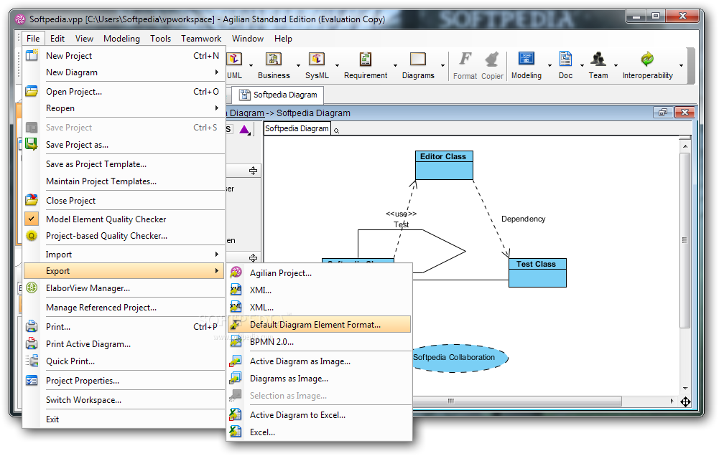Click the XMI export icon
This screenshot has width=719, height=456.
[236, 290]
